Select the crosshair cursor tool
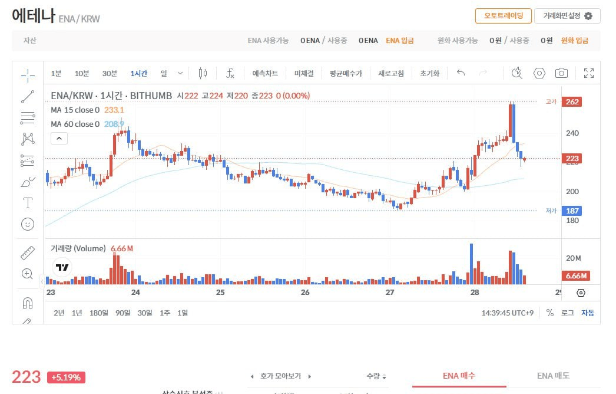 coord(28,75)
